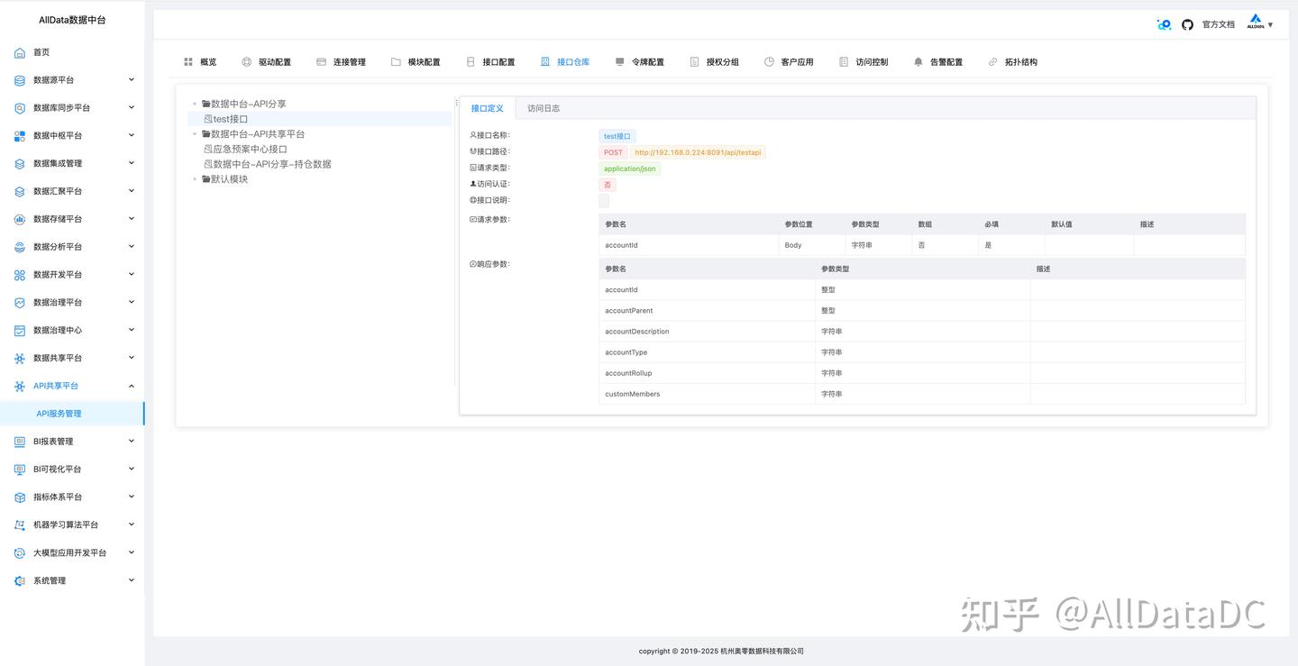This screenshot has width=1298, height=666.
Task: Open 访问控制 tab
Action: [864, 62]
